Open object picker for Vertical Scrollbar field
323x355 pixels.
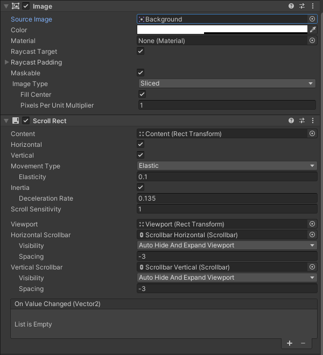tap(312, 267)
